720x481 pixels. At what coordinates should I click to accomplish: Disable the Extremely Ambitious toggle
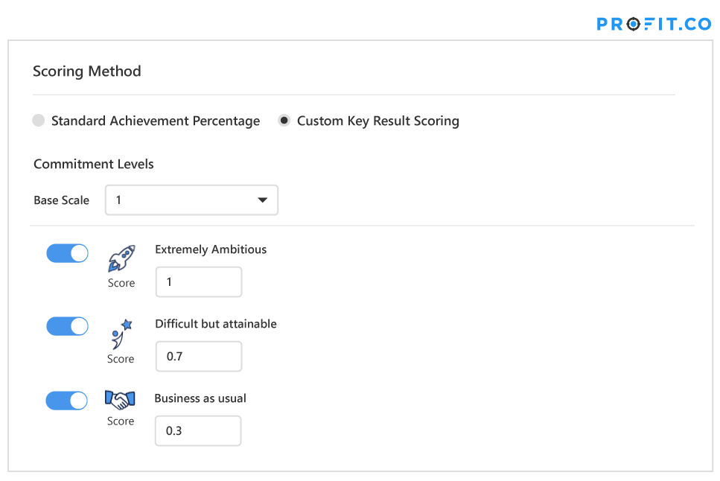click(x=68, y=253)
